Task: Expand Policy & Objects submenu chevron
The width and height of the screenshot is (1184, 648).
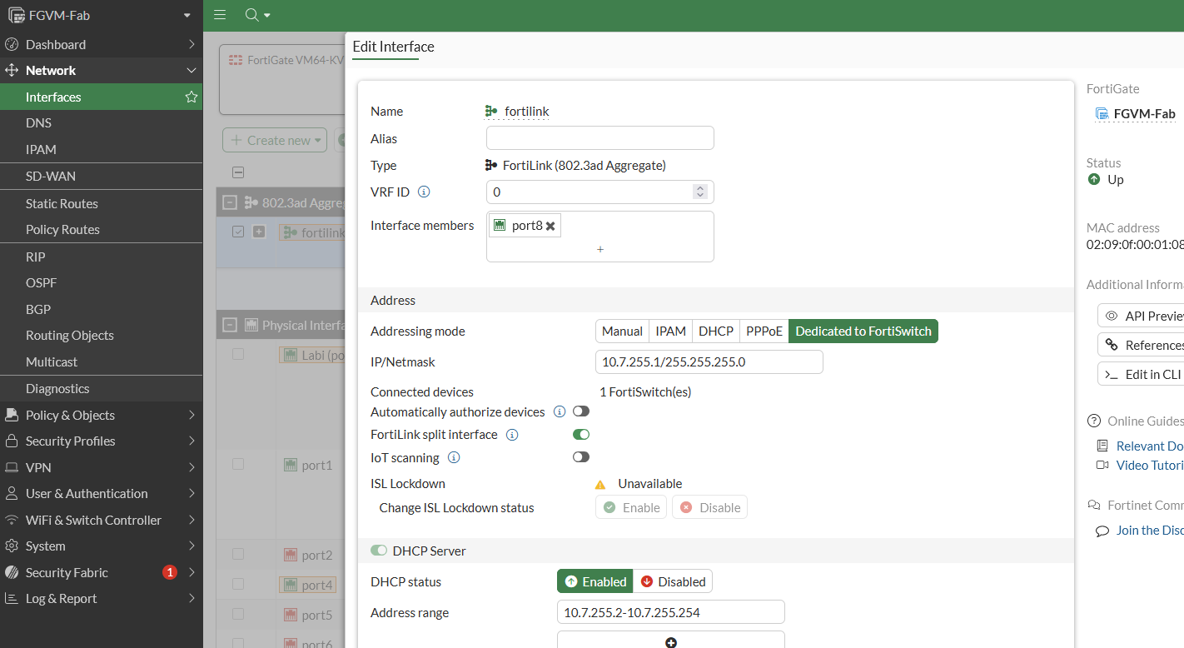Action: point(192,415)
